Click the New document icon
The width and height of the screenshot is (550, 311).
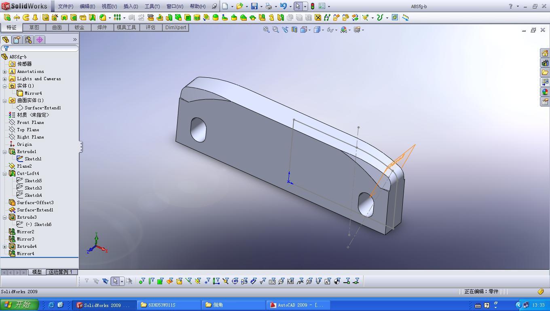tap(225, 6)
